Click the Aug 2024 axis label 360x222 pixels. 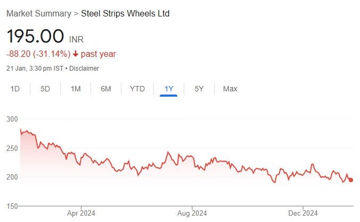(192, 213)
